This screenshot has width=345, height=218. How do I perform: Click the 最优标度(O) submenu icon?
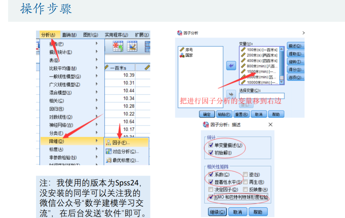108,160
